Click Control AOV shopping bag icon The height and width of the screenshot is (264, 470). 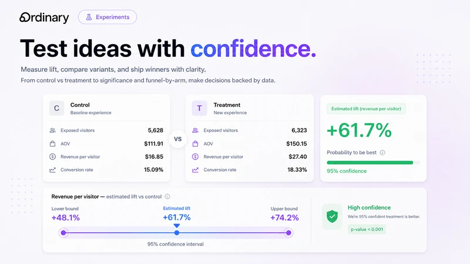52,144
